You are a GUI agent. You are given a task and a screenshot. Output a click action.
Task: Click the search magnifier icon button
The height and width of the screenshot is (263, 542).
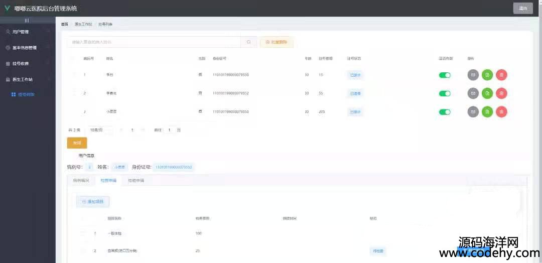pyautogui.click(x=248, y=42)
